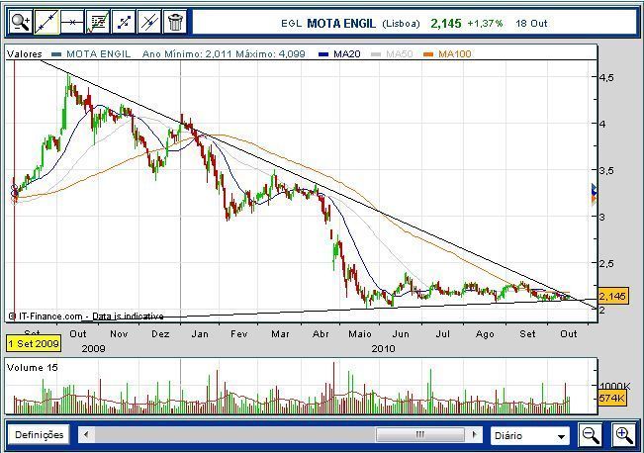This screenshot has height=453, width=644.
Task: Click the +1,37% change value
Action: point(485,24)
